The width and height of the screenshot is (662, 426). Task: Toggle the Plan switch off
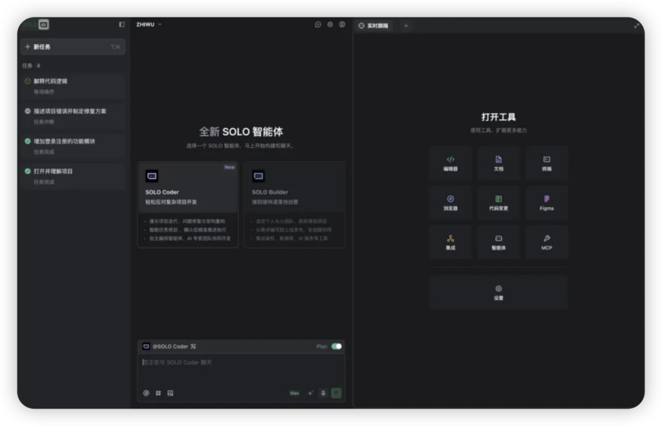click(x=336, y=346)
